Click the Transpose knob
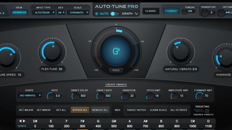This screenshot has width=232, height=130. pos(205,12)
